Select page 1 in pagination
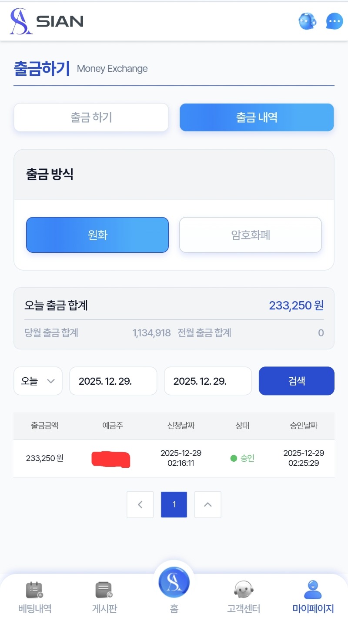The height and width of the screenshot is (621, 348). click(174, 505)
